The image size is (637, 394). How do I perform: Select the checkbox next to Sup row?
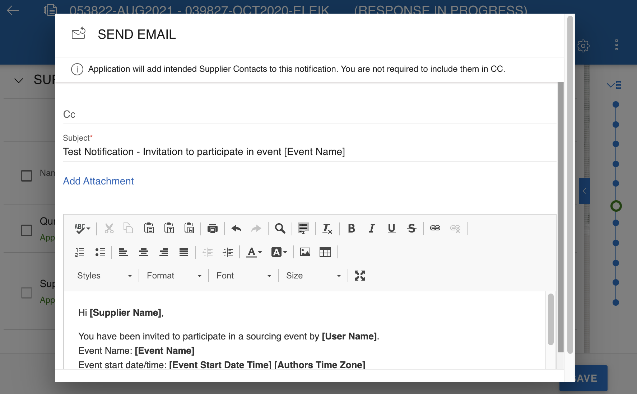click(27, 293)
